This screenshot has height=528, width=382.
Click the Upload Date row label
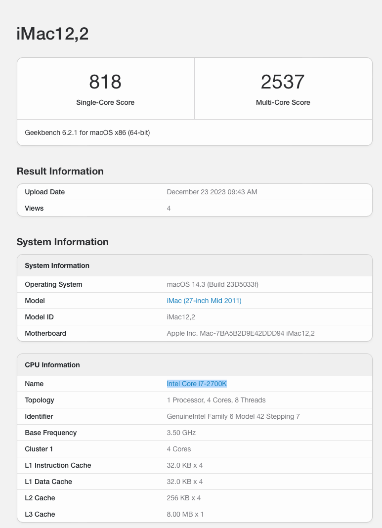(45, 192)
